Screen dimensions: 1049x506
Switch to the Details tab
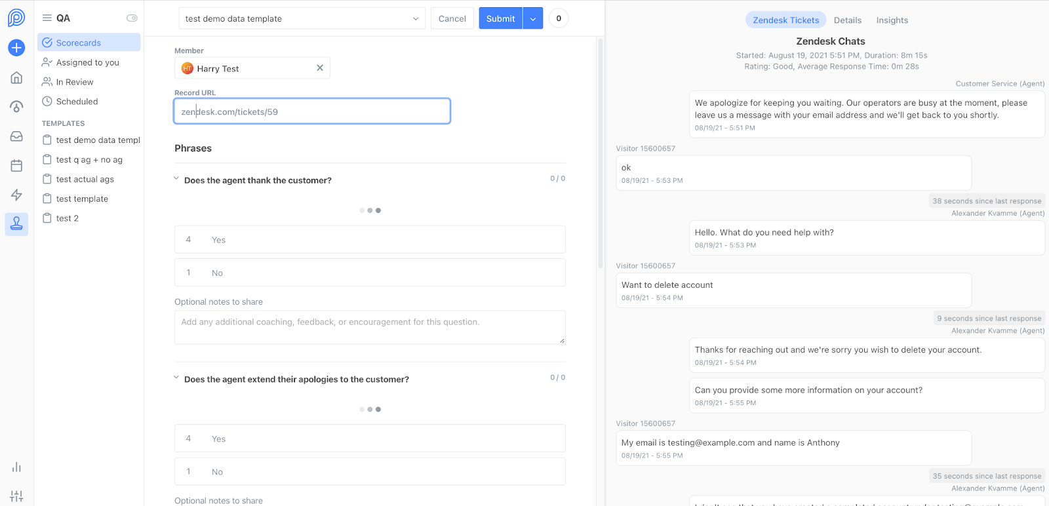pos(848,20)
